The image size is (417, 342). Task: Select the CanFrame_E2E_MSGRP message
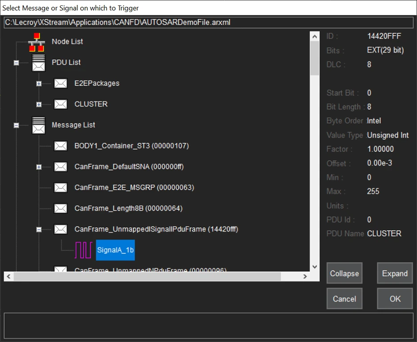134,187
